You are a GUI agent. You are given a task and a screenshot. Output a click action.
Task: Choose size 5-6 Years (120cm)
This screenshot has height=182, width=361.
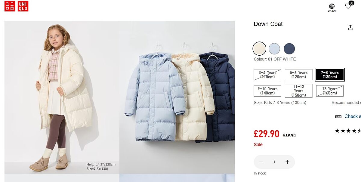pos(298,75)
